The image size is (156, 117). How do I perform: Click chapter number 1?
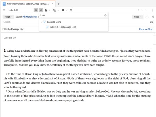tap(5, 50)
